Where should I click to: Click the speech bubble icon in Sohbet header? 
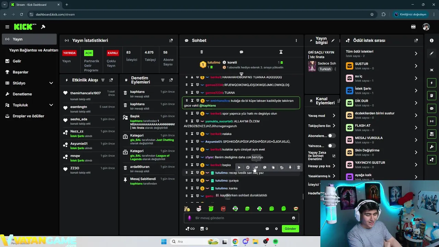(x=241, y=52)
